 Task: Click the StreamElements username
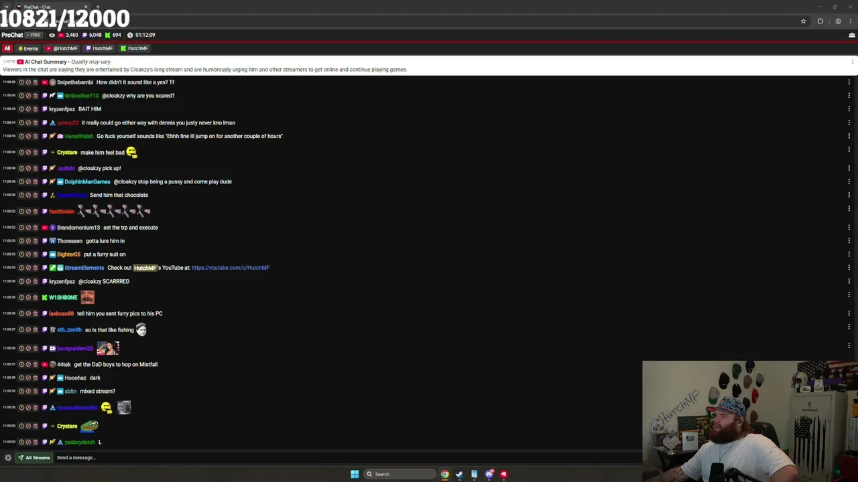coord(84,268)
